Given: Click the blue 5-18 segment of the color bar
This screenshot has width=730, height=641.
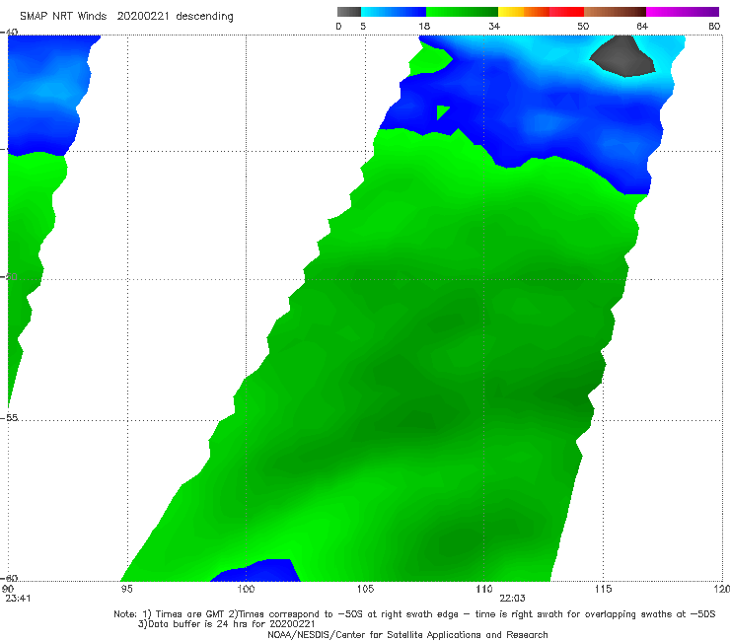Looking at the screenshot, I should (x=394, y=12).
